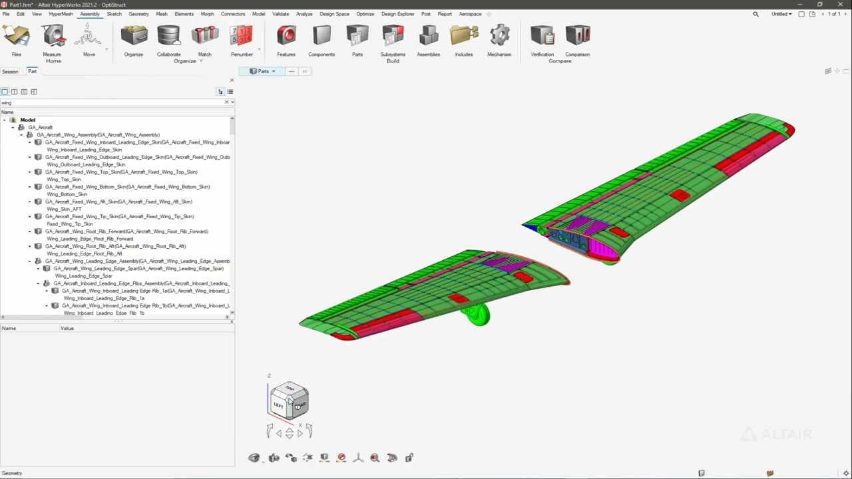Image resolution: width=852 pixels, height=479 pixels.
Task: Click the LEFT face of view cube
Action: coord(278,405)
